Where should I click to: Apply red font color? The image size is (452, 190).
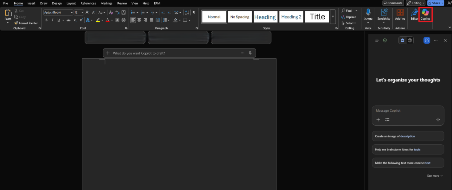(108, 20)
